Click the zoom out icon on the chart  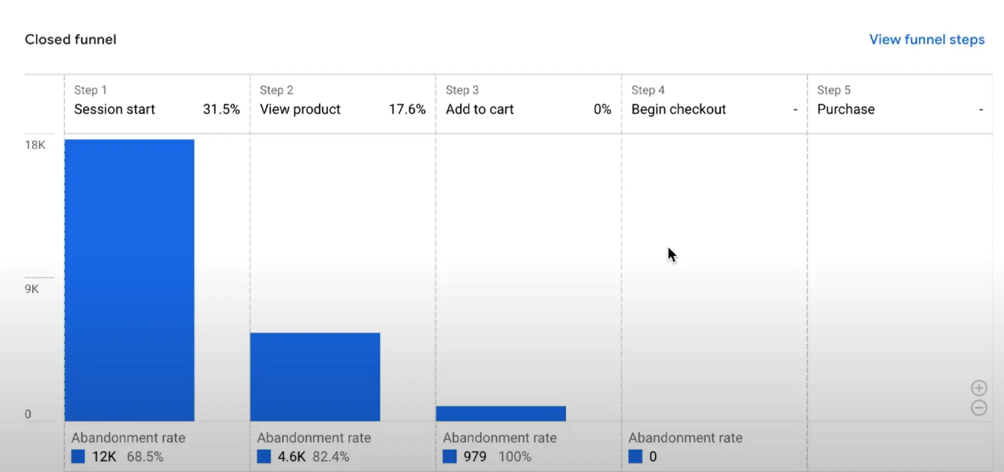[x=980, y=408]
